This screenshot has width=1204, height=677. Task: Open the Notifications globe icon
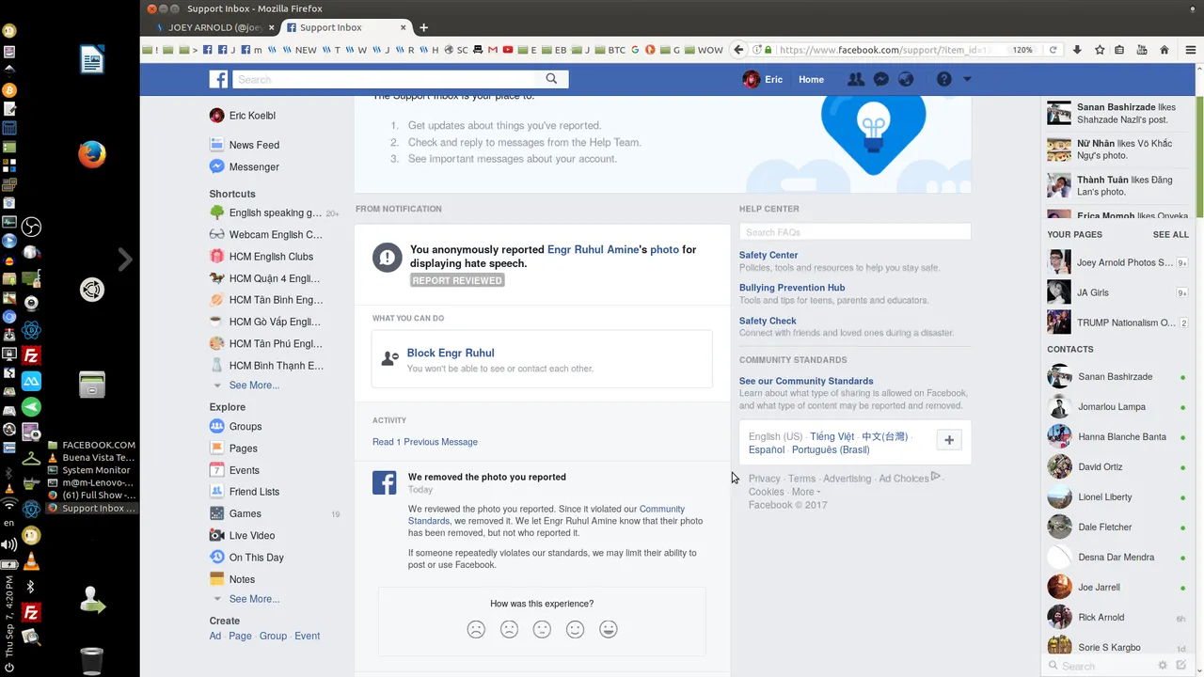[x=907, y=80]
